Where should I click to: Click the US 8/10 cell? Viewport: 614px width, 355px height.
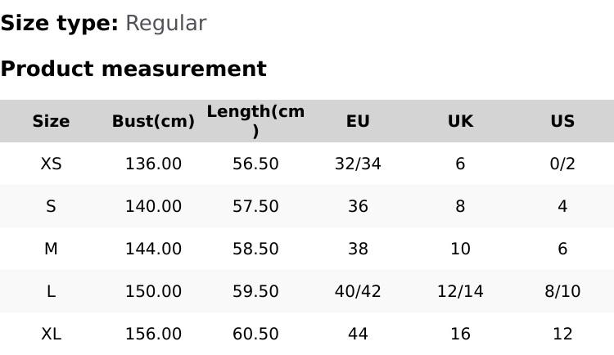(x=562, y=291)
